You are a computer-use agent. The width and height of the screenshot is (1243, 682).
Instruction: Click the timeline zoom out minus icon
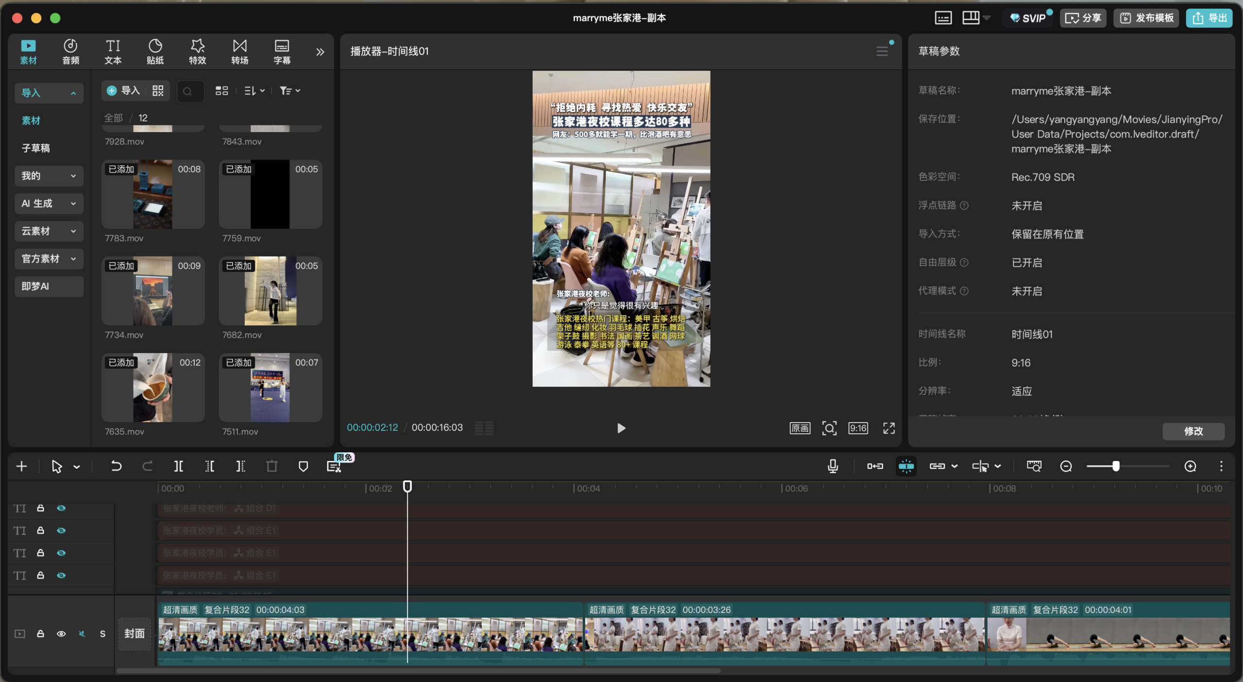1066,466
